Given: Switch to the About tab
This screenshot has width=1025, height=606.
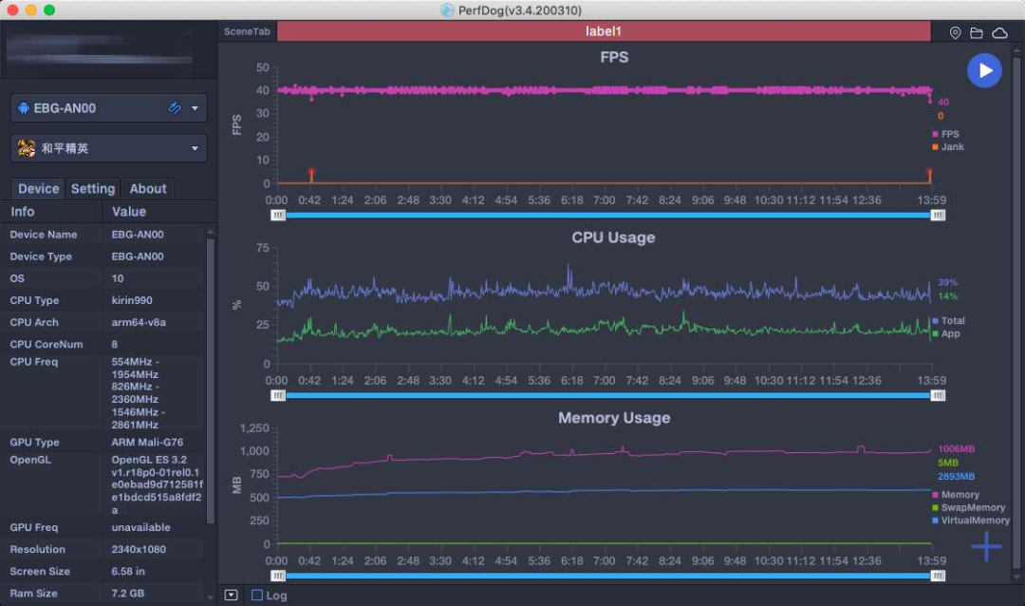Looking at the screenshot, I should [x=148, y=188].
